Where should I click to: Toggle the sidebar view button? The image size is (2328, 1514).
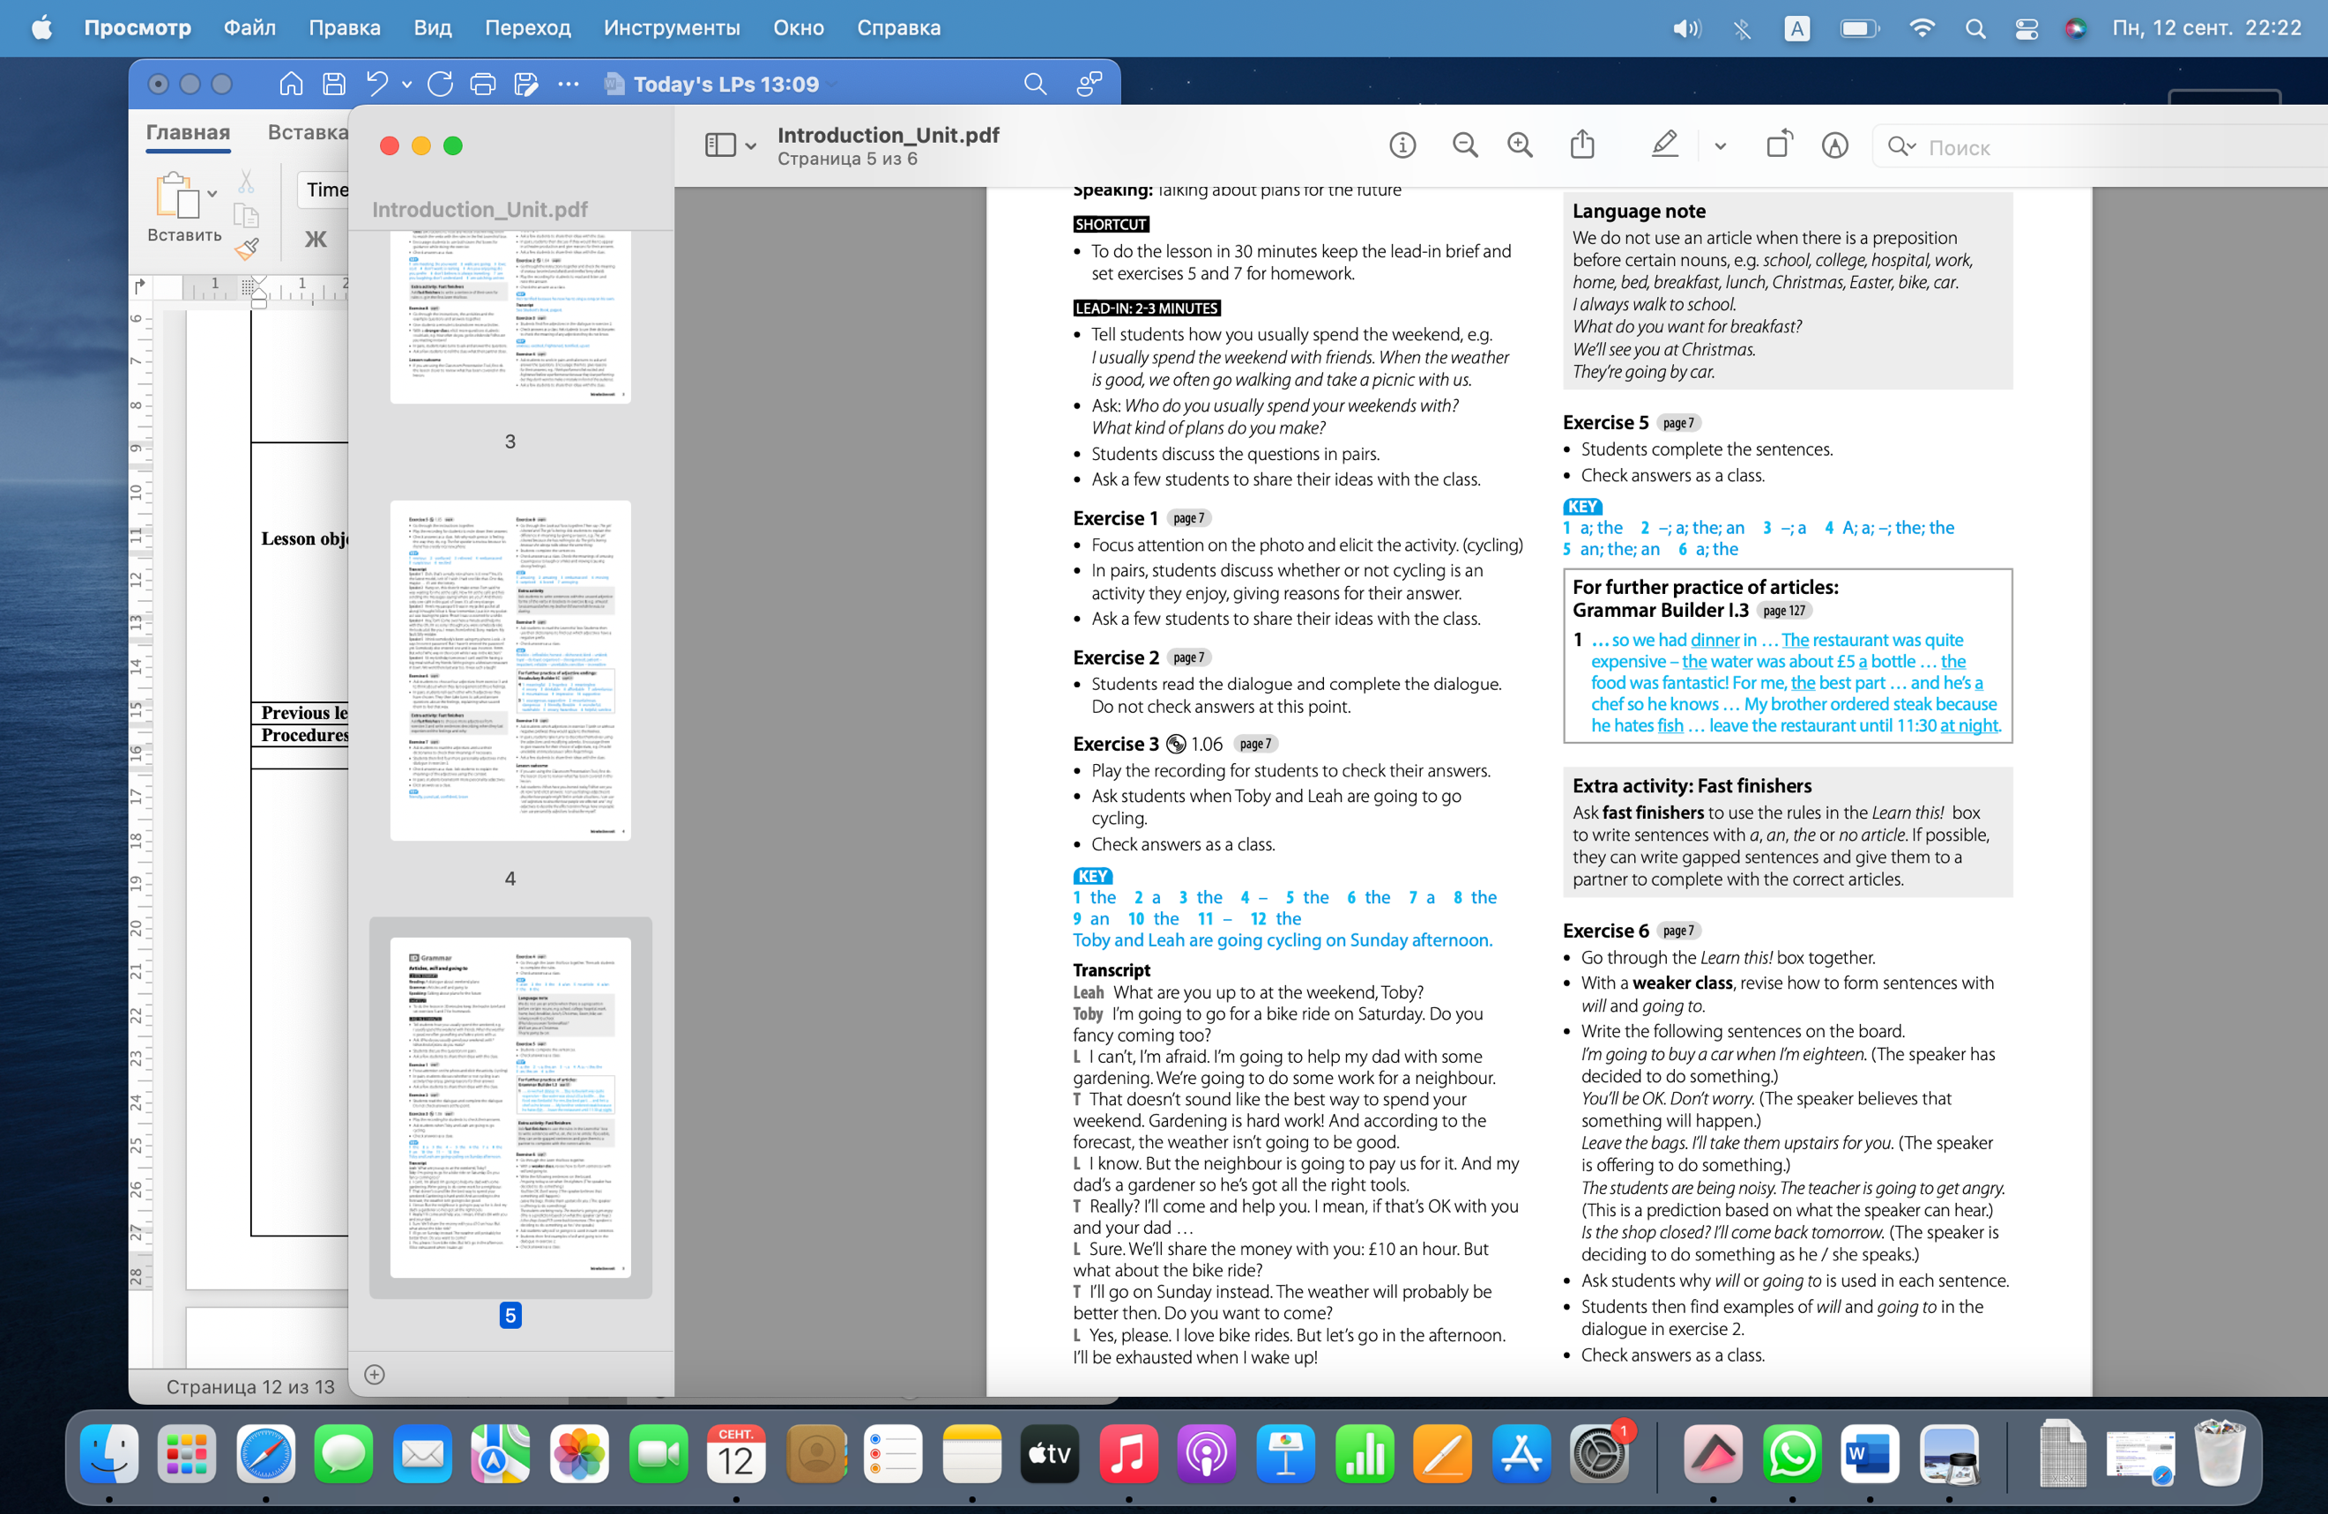[x=720, y=145]
